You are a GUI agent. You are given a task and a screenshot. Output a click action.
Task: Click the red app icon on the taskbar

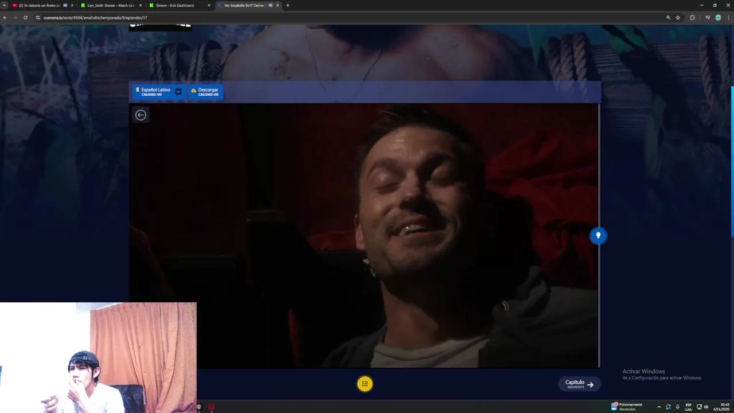211,407
